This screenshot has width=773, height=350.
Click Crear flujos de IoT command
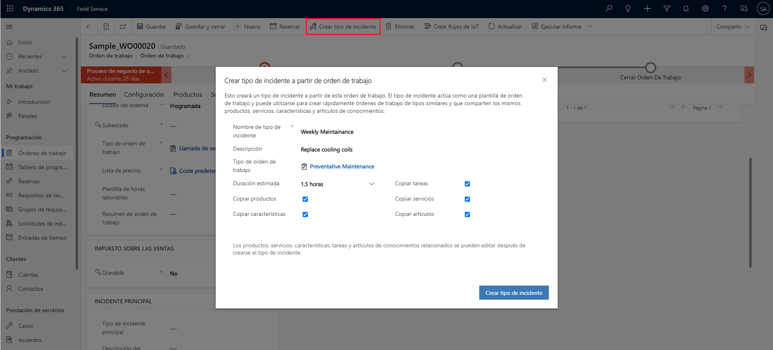click(451, 27)
